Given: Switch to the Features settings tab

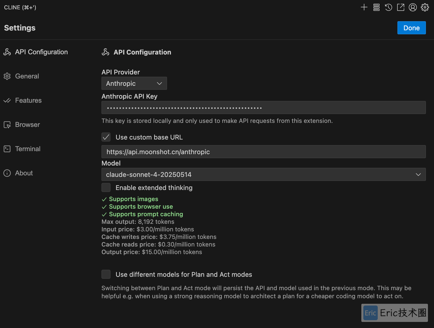Looking at the screenshot, I should tap(28, 100).
